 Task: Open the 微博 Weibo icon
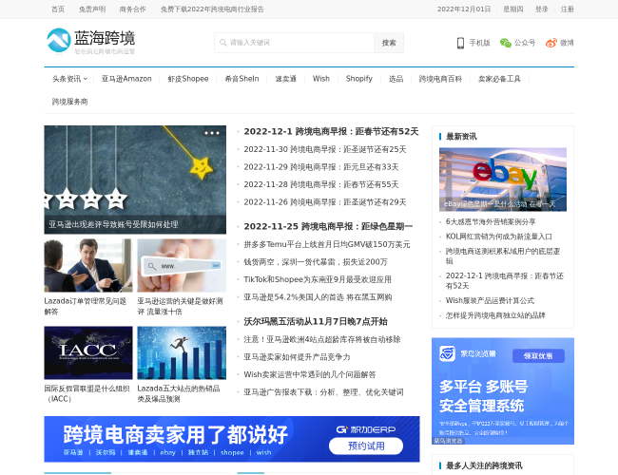coord(551,43)
